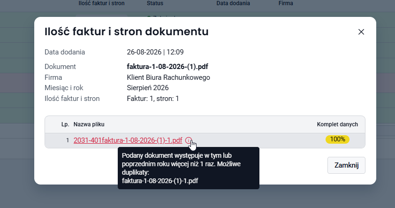Click the Dokument label
This screenshot has height=208, width=395.
[60, 67]
